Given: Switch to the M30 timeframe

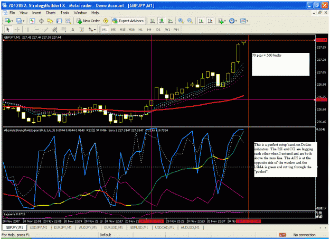Looking at the screenshot, I should 131,30.
